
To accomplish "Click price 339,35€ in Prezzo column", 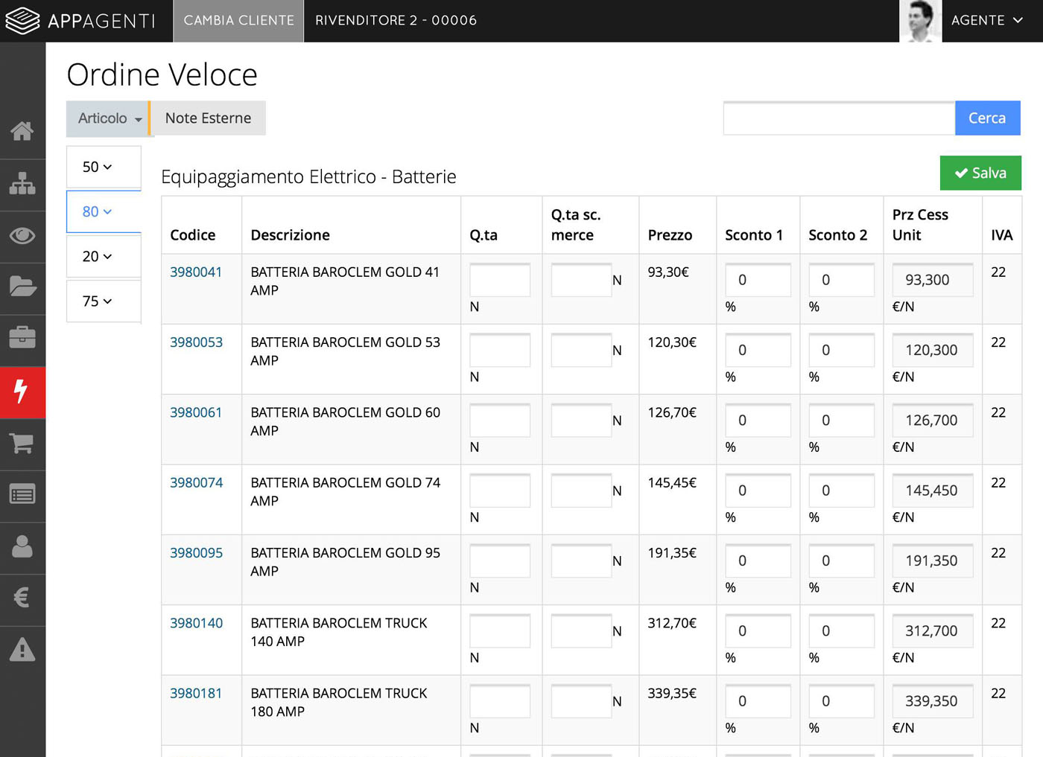I will click(x=672, y=694).
